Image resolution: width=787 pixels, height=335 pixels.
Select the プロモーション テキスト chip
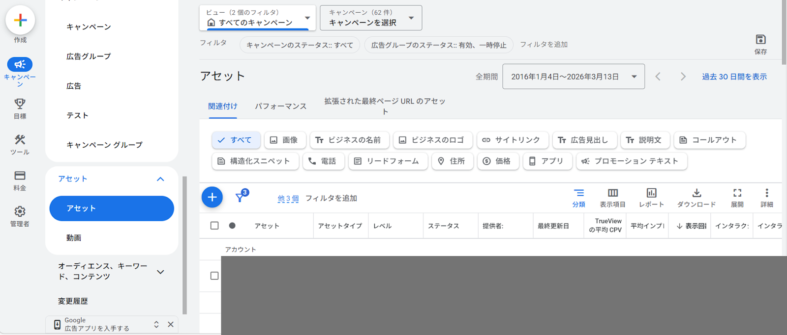632,161
